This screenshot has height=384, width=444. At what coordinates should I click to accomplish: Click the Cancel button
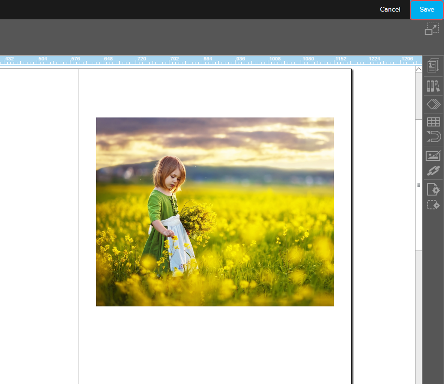coord(390,10)
